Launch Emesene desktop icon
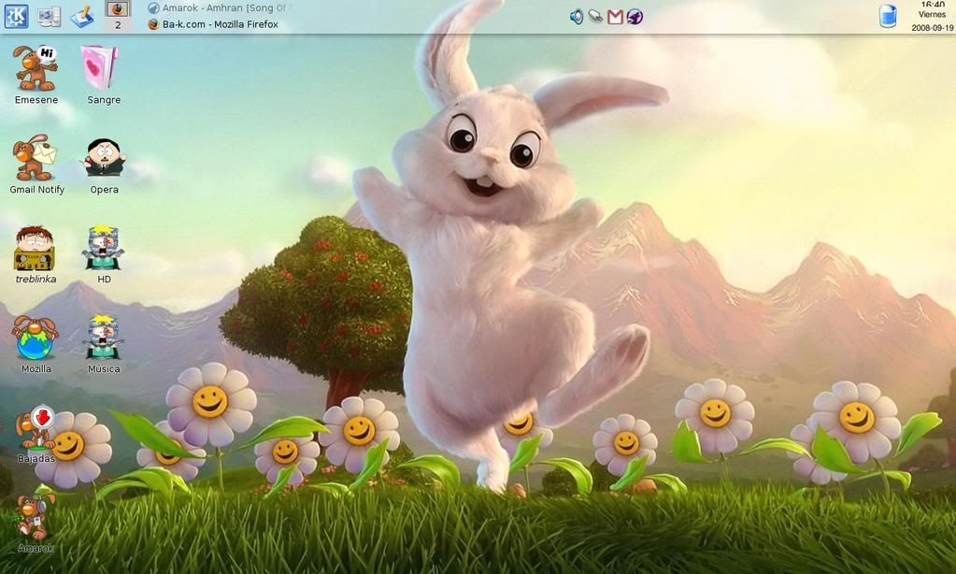Viewport: 956px width, 574px height. pos(36,75)
